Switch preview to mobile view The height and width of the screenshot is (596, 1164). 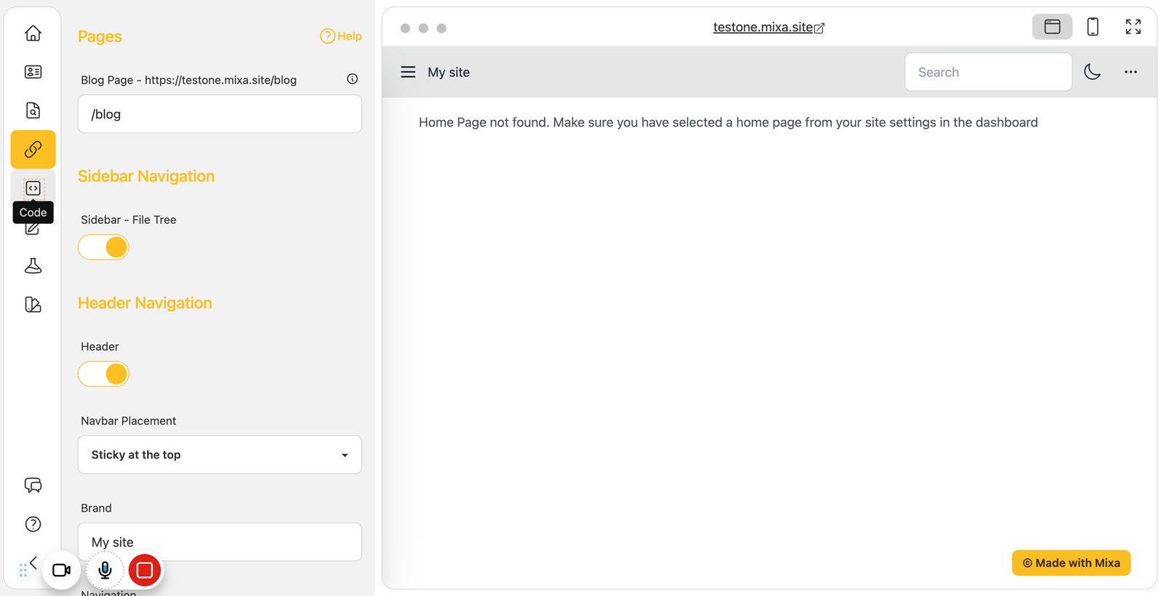click(1093, 27)
